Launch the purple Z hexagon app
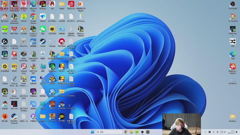Image resolution: width=240 pixels, height=135 pixels. (33, 117)
